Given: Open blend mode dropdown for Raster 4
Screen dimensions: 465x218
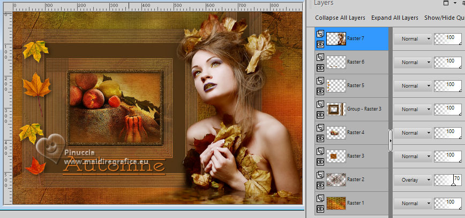Looking at the screenshot, I should point(413,133).
